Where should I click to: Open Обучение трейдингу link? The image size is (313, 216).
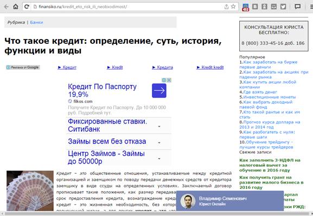266,145
